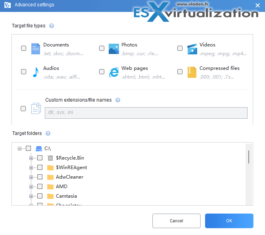Click the Custom extensions file icon

36,108
